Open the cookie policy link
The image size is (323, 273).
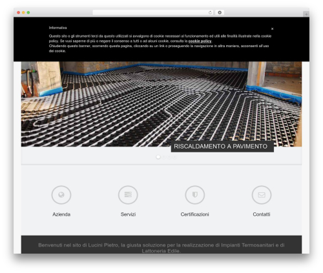pos(200,41)
